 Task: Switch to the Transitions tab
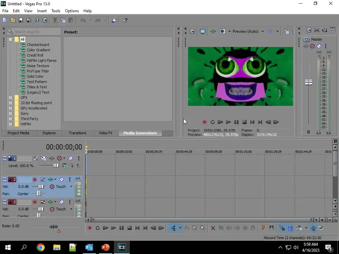click(x=77, y=133)
